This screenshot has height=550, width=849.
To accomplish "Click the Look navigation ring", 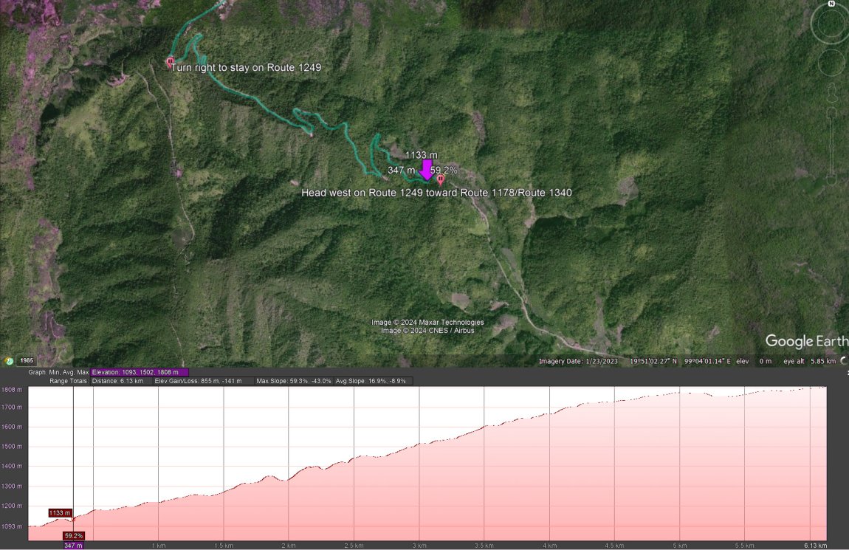I will [x=831, y=24].
